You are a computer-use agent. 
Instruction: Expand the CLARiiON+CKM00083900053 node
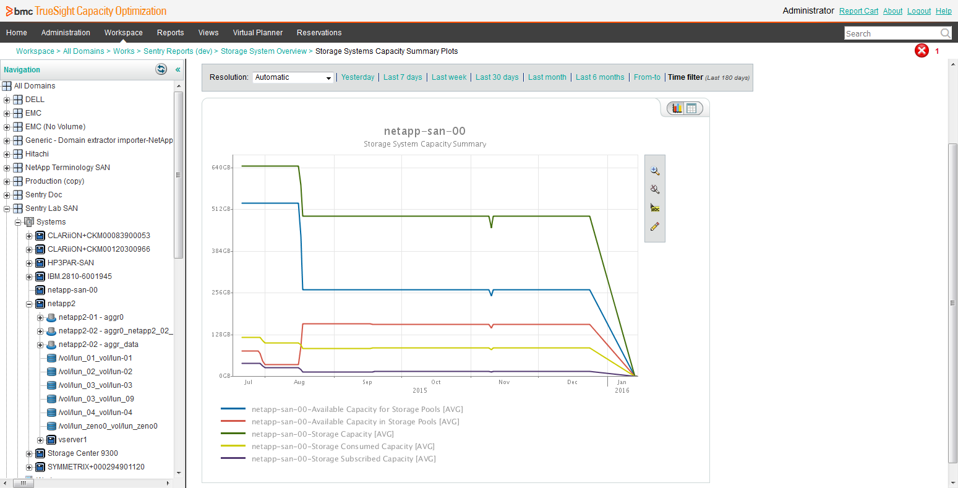pos(29,236)
